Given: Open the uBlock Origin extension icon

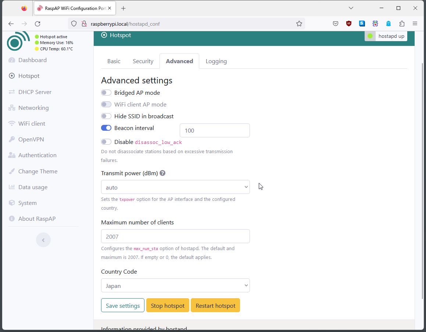Looking at the screenshot, I should coord(349,24).
